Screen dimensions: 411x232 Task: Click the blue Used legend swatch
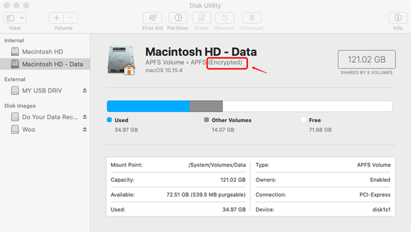[110, 120]
